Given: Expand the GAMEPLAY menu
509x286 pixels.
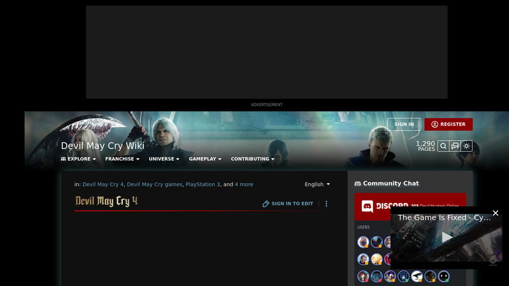Looking at the screenshot, I should pos(205,159).
